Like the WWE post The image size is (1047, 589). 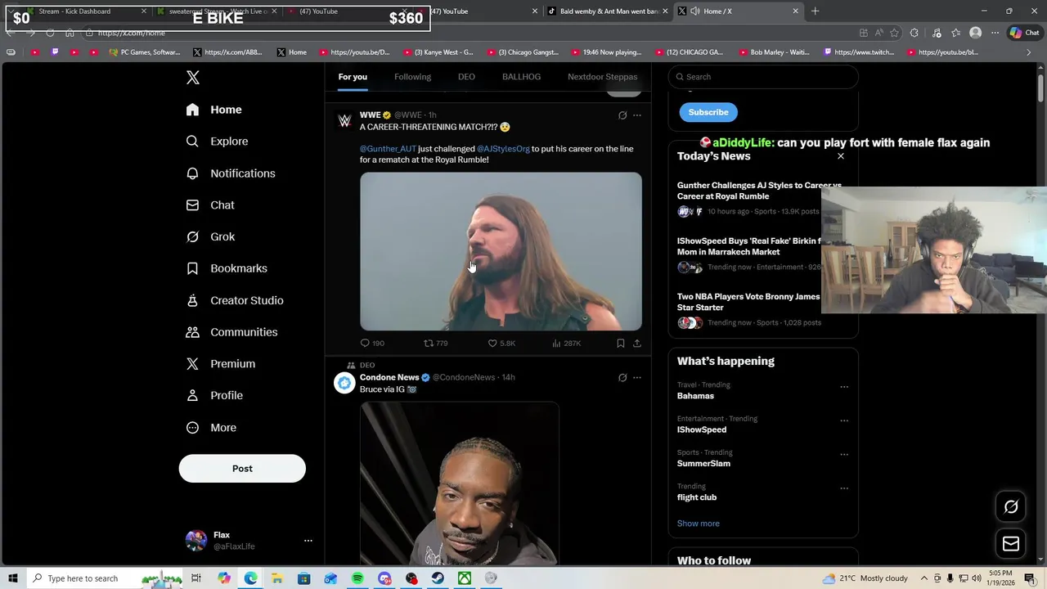coord(501,344)
